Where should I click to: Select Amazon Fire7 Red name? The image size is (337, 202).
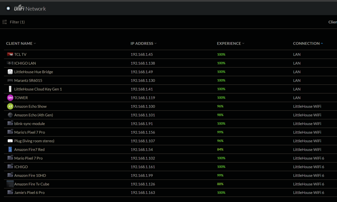pos(29,149)
